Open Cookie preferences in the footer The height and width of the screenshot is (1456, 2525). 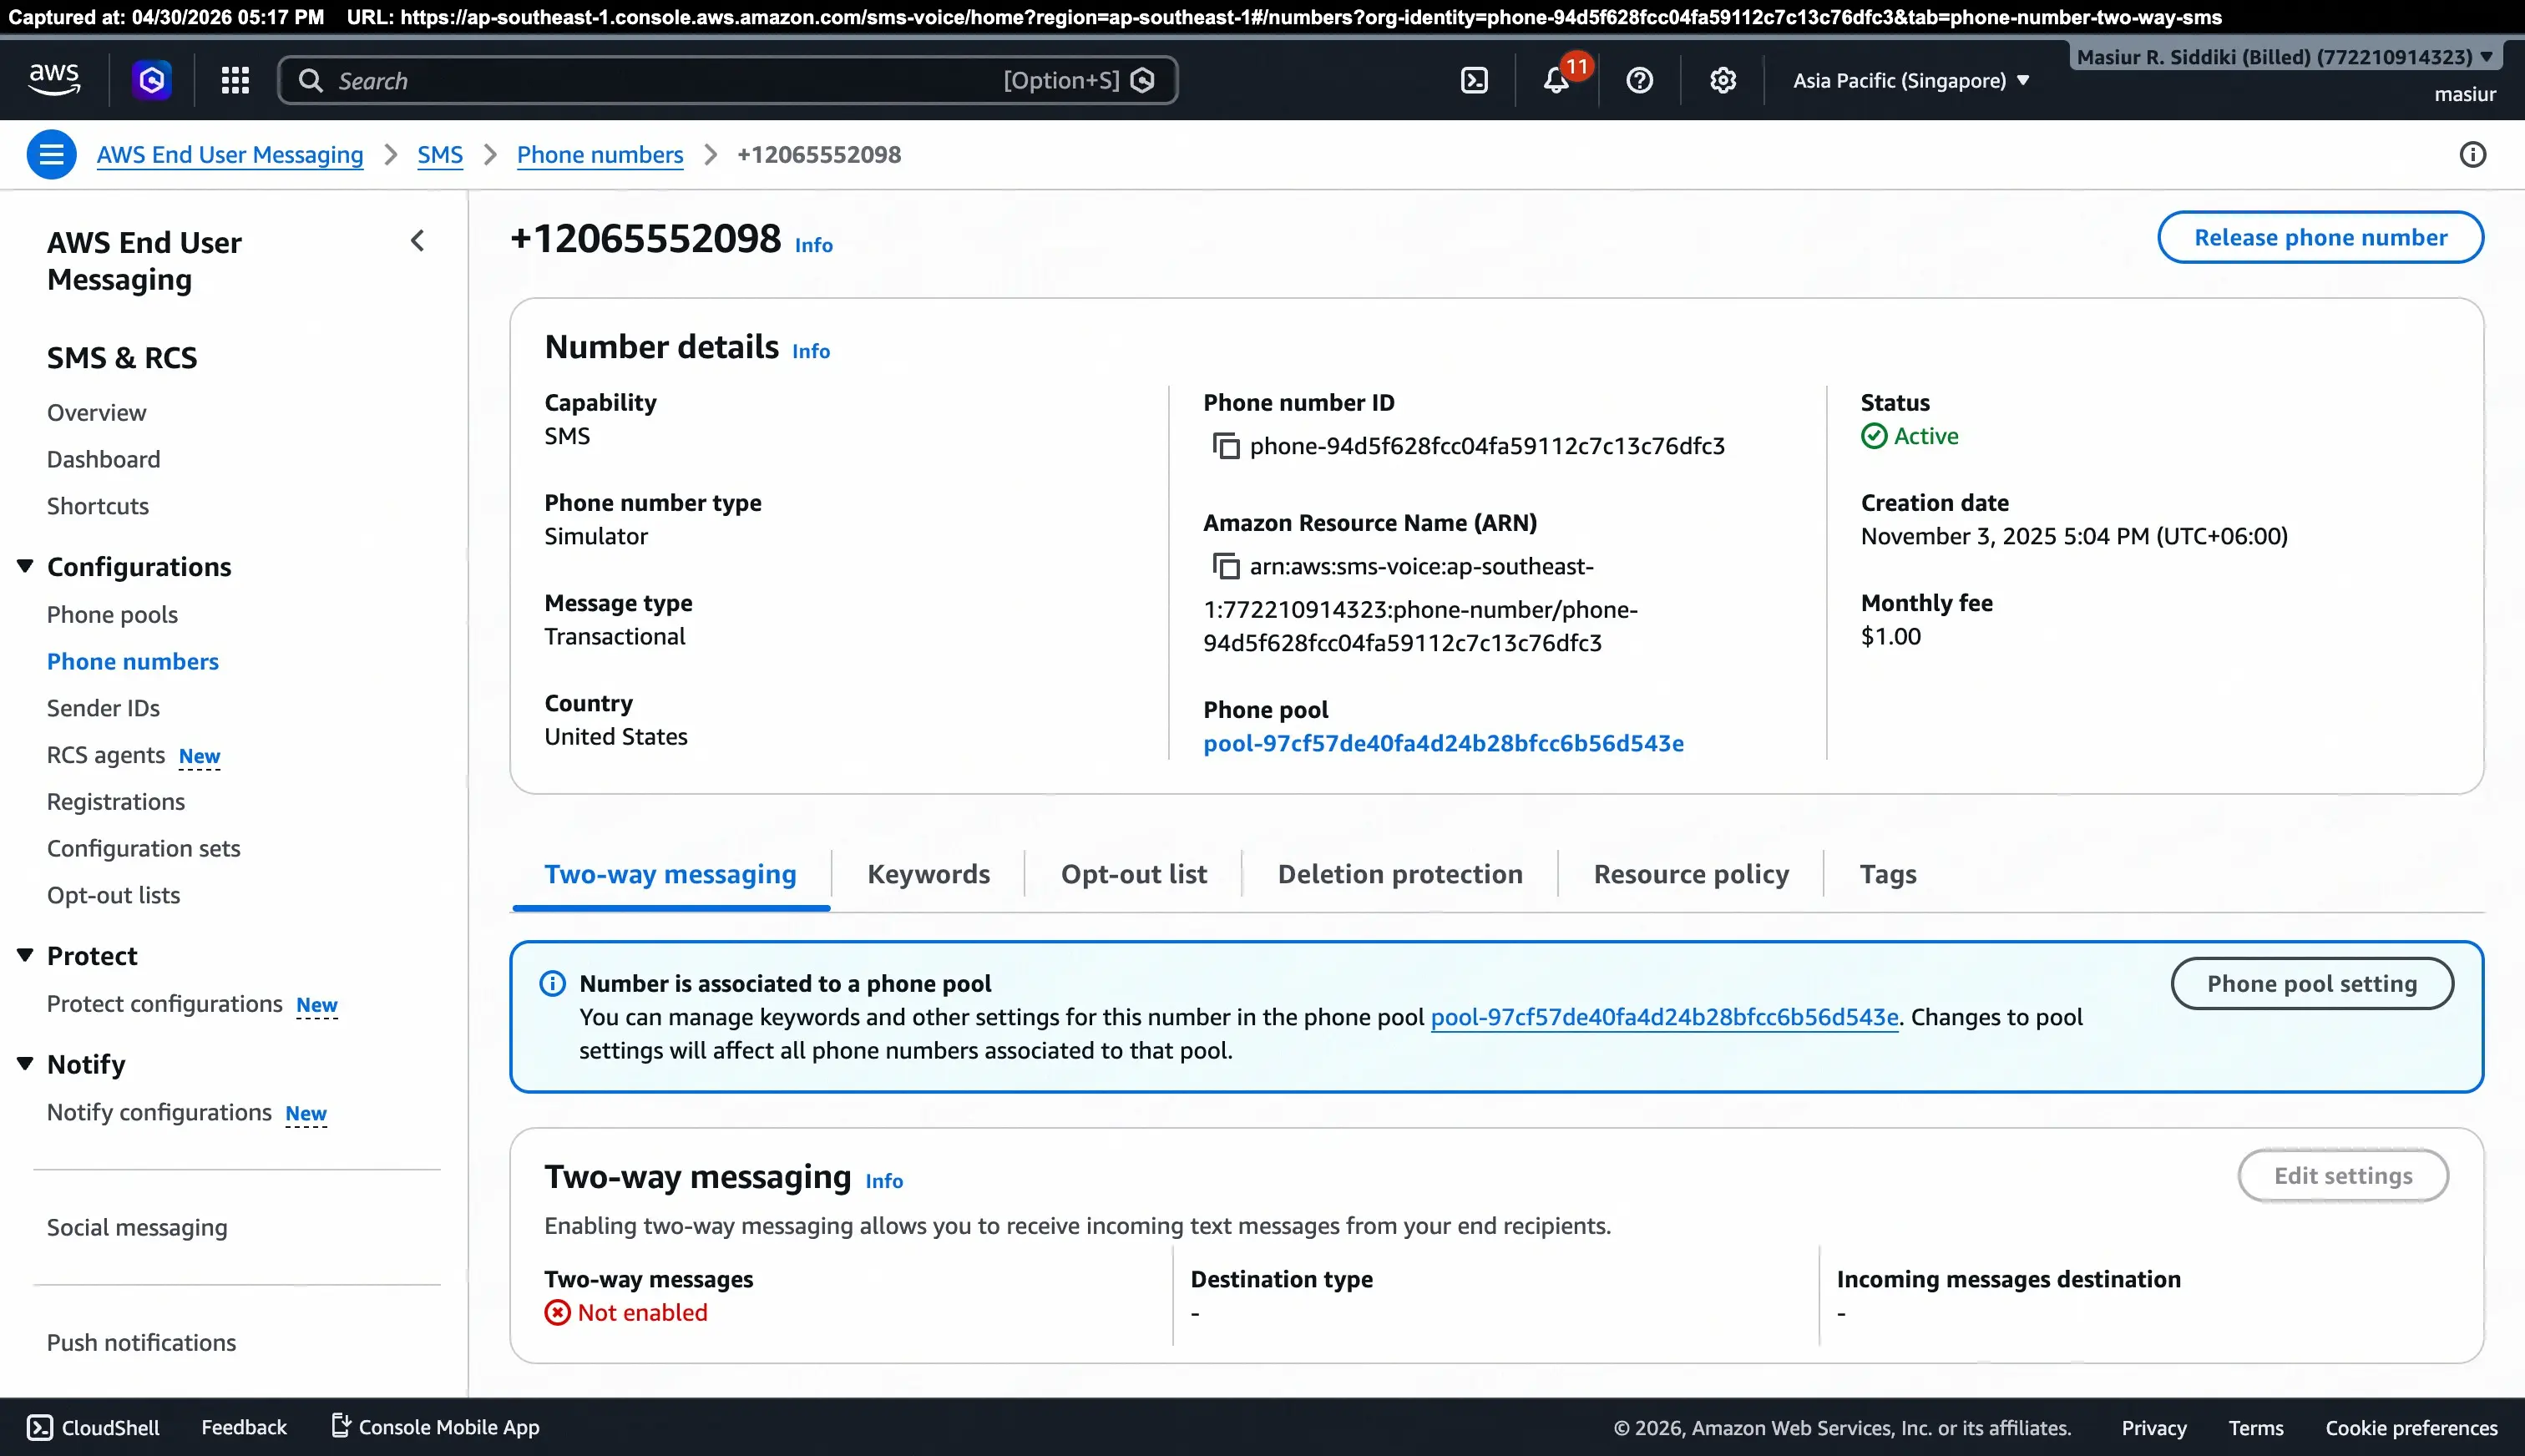coord(2411,1428)
